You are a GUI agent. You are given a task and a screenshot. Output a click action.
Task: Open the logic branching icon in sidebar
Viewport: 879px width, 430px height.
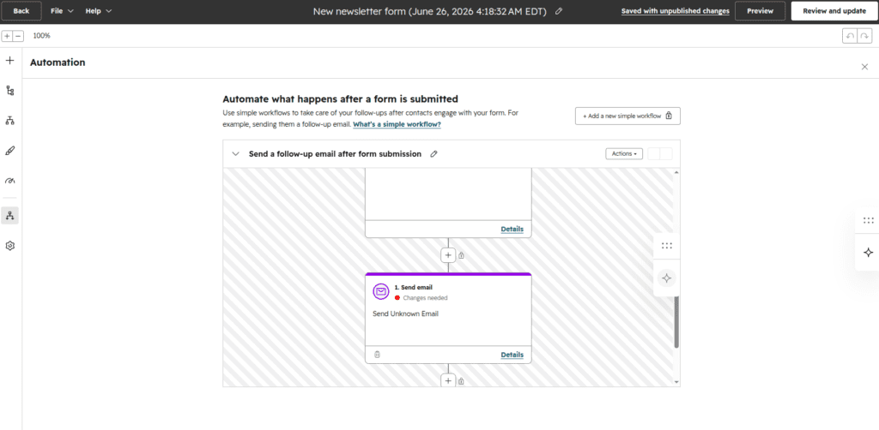[x=9, y=120]
